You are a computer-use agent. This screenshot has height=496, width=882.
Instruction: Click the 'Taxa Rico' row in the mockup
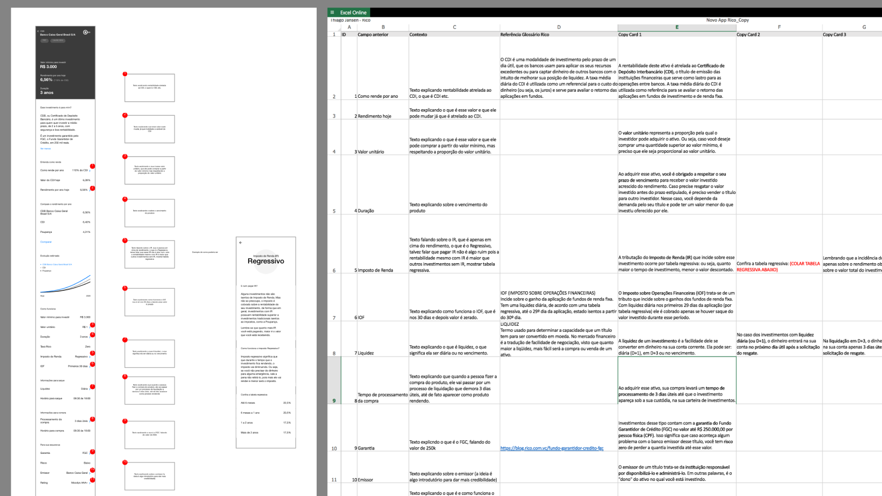65,347
